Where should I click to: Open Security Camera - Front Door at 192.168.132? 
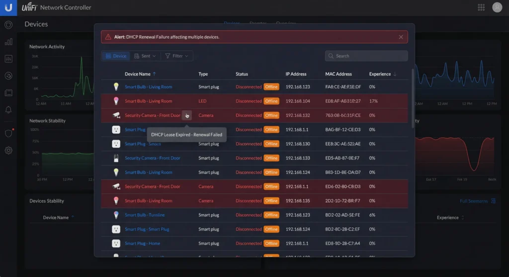pos(152,115)
